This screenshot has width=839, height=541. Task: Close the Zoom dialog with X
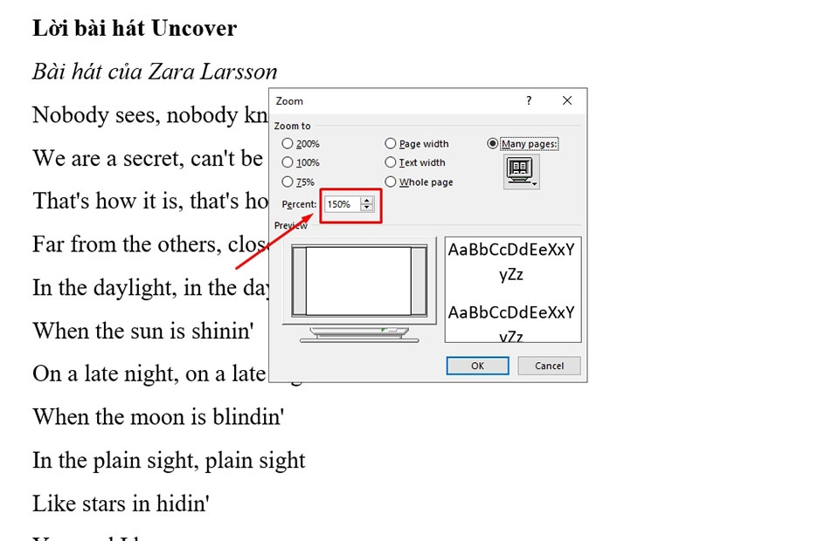click(x=567, y=101)
